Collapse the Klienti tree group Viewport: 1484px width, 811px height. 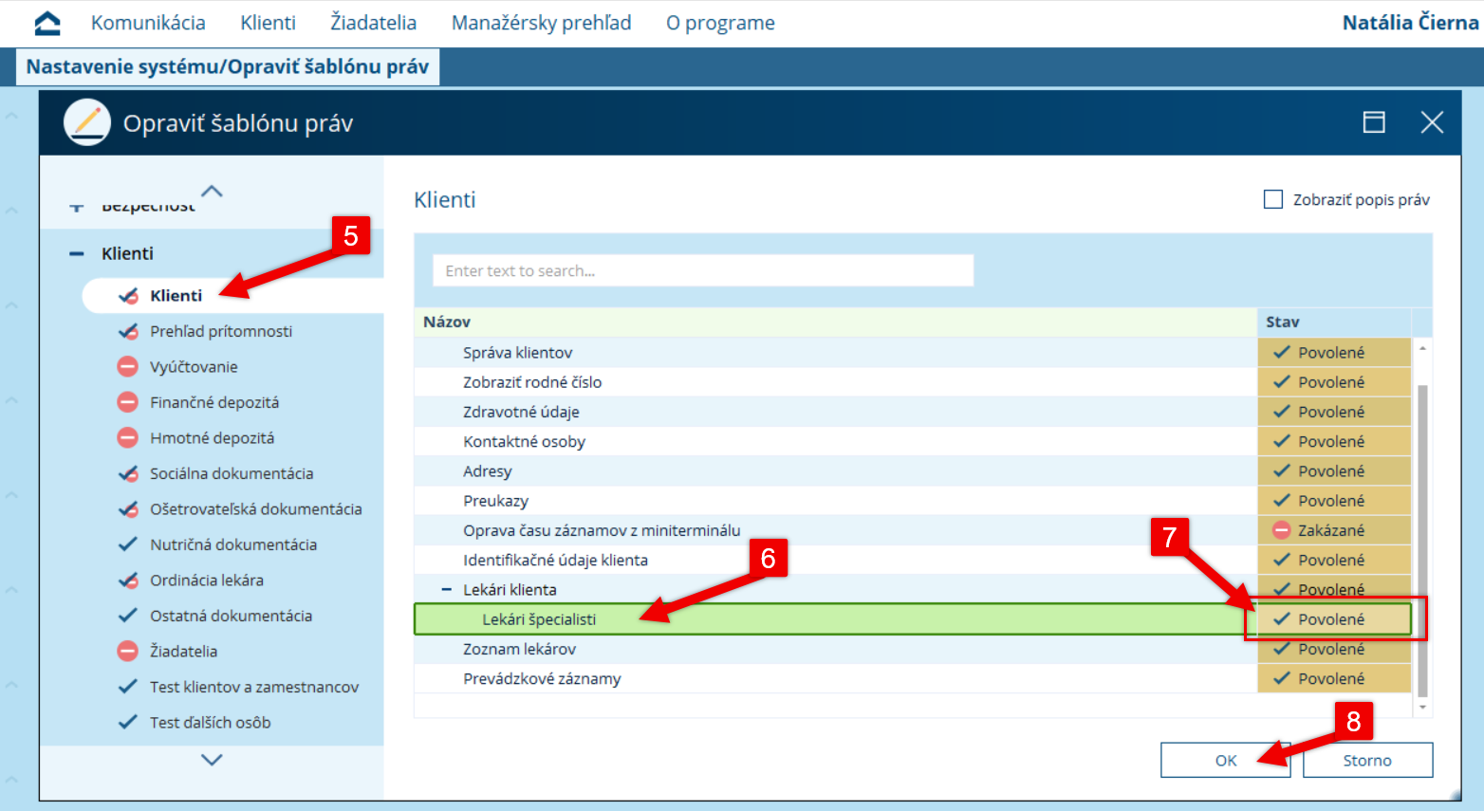pyautogui.click(x=77, y=254)
